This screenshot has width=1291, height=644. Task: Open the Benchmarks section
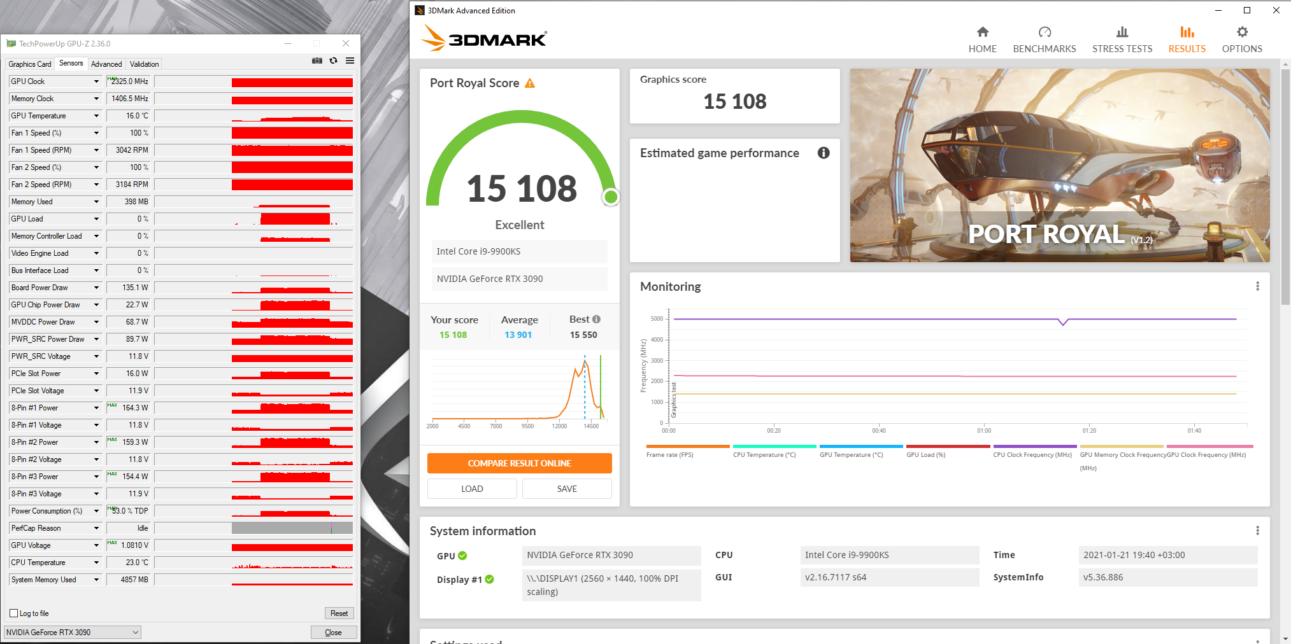coord(1045,39)
